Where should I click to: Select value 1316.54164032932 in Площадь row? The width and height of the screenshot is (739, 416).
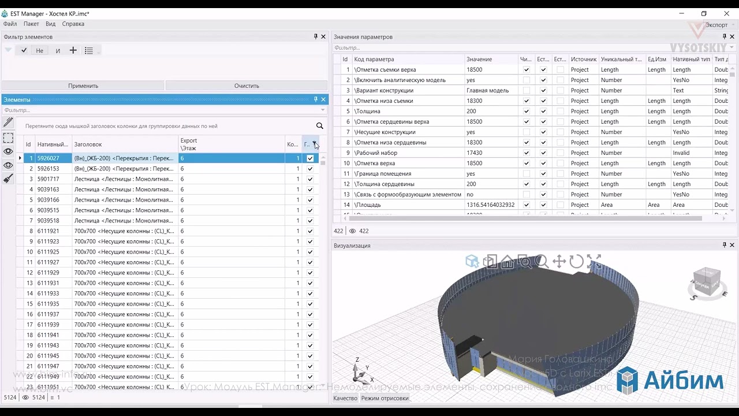490,205
